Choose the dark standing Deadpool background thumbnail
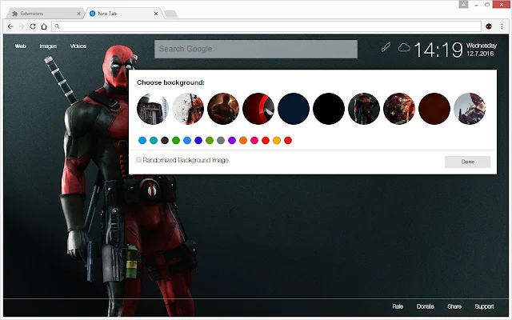Screen dimensions: 512x320 tap(364, 109)
